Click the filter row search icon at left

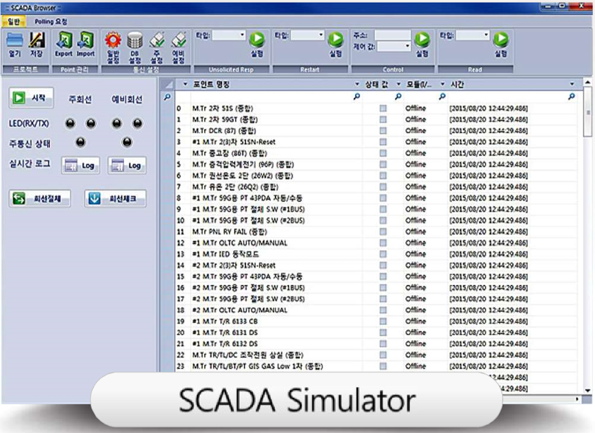(x=167, y=97)
